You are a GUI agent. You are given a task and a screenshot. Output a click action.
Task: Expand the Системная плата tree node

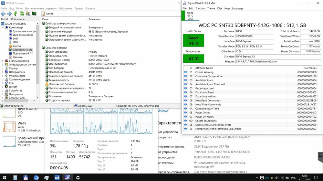point(3,61)
